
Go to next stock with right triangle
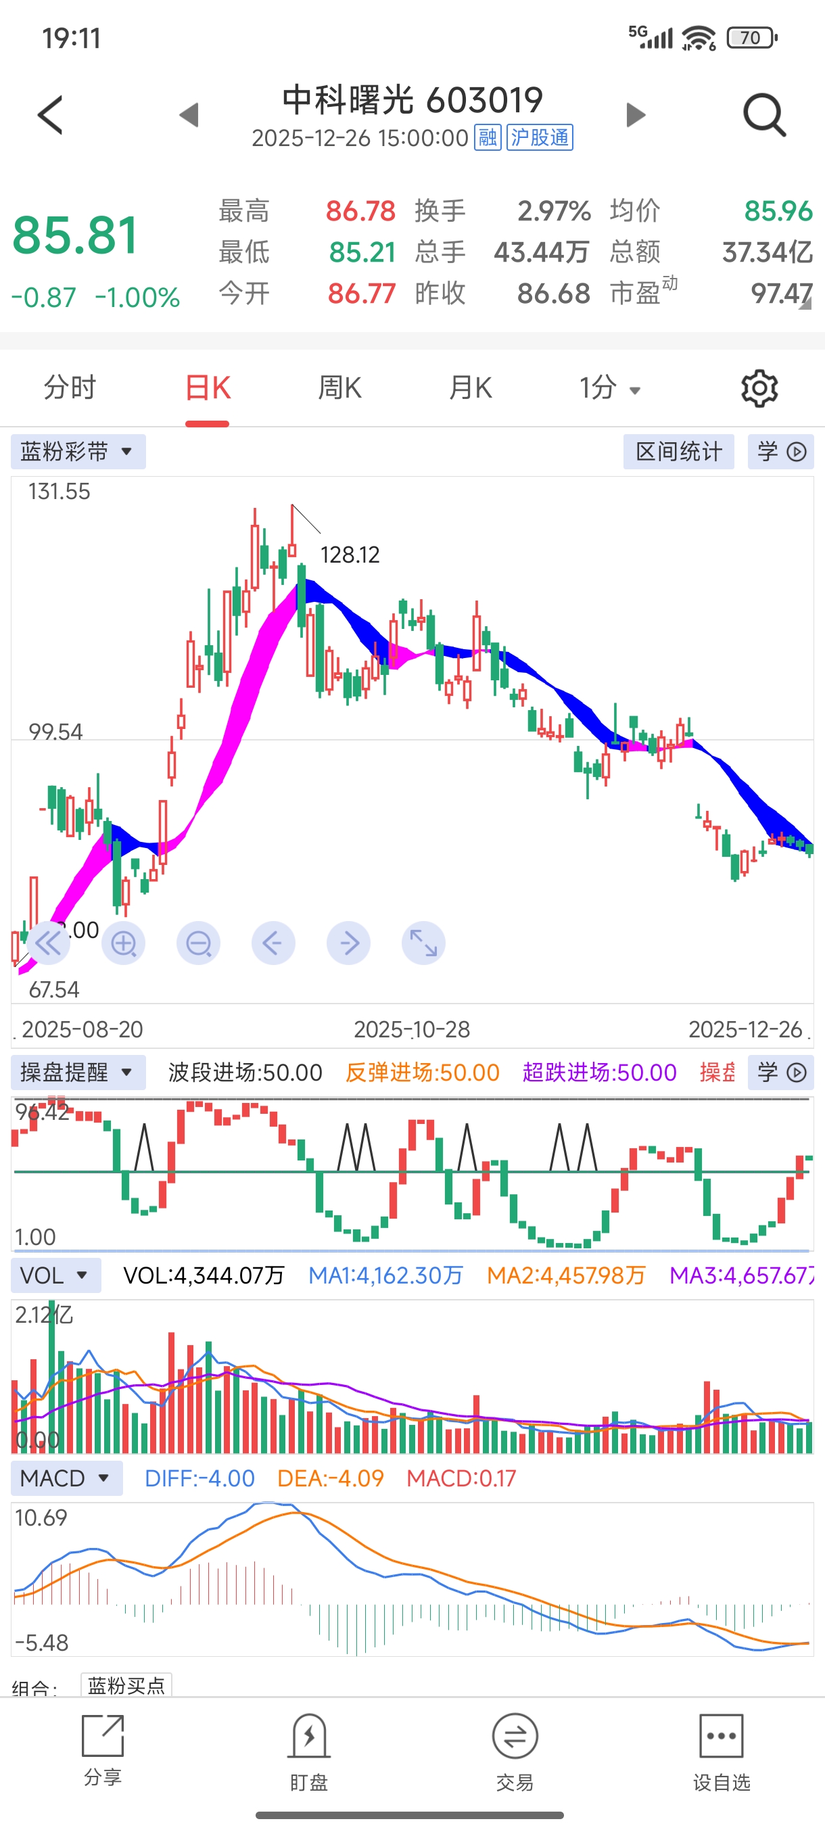[636, 115]
